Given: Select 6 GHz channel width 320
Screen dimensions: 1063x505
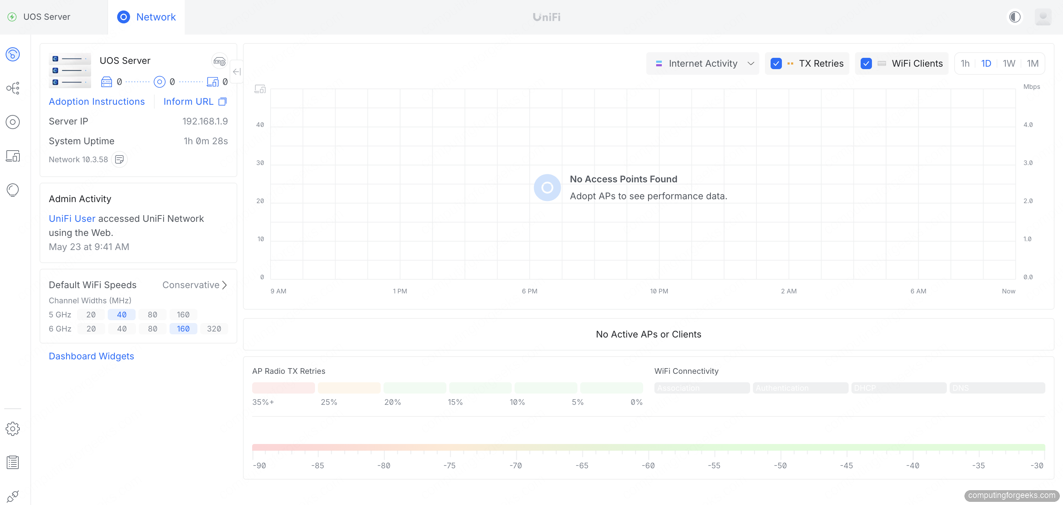Looking at the screenshot, I should point(214,329).
